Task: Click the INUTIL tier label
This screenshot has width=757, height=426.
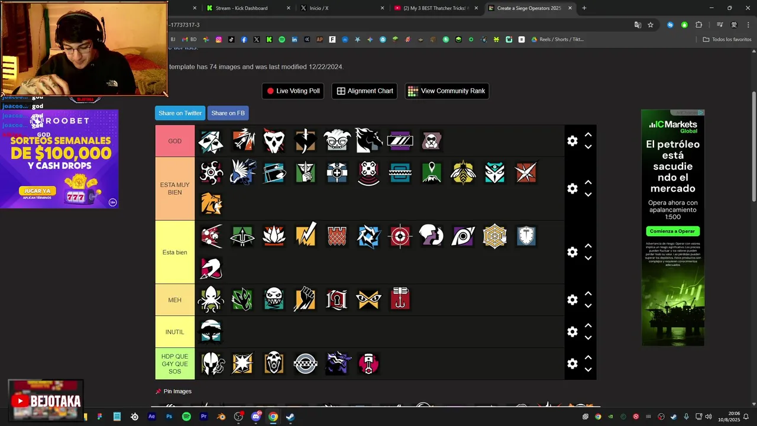Action: (x=175, y=332)
